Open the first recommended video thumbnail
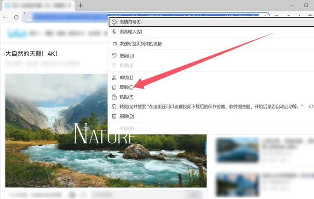Viewport: 314px width, 199px height. [x=238, y=149]
